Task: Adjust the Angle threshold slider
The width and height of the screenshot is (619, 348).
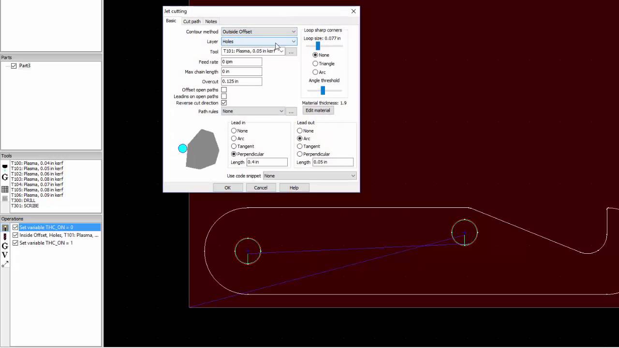Action: pos(323,90)
